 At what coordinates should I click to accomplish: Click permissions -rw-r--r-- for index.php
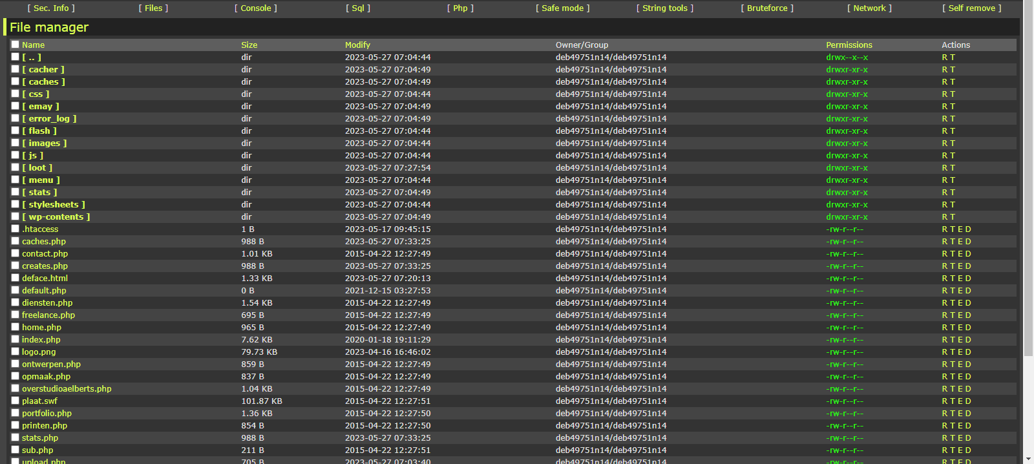coord(845,340)
